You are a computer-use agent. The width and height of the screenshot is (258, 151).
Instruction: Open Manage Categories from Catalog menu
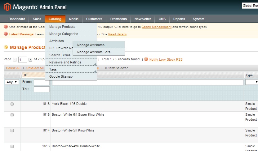pyautogui.click(x=64, y=34)
